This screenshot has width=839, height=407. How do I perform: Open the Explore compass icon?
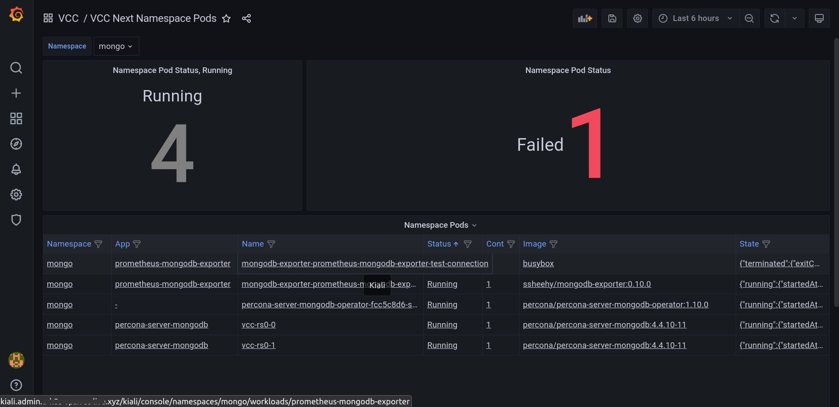pos(16,144)
